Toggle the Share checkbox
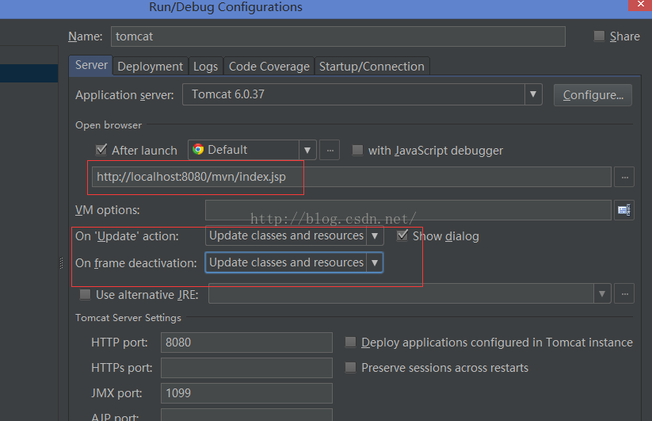Image resolution: width=652 pixels, height=421 pixels. [599, 36]
